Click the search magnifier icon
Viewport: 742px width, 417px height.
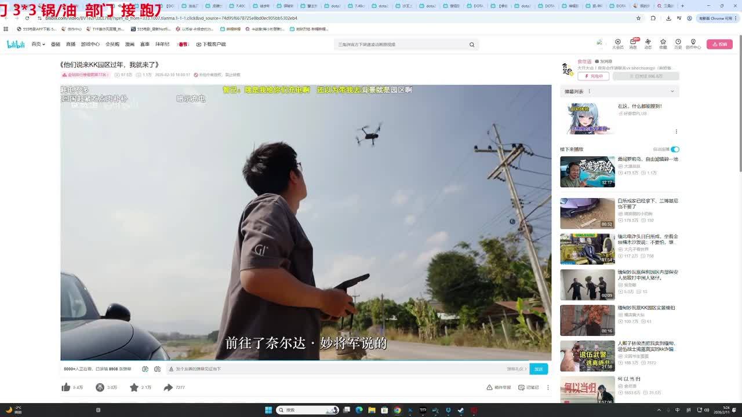pos(472,45)
